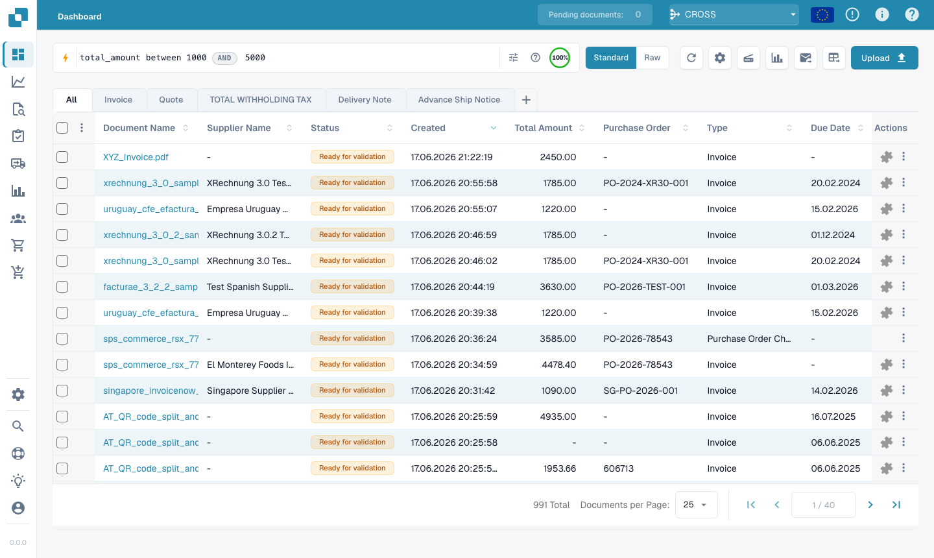Open the statistics bar chart toolbar icon

tap(777, 58)
